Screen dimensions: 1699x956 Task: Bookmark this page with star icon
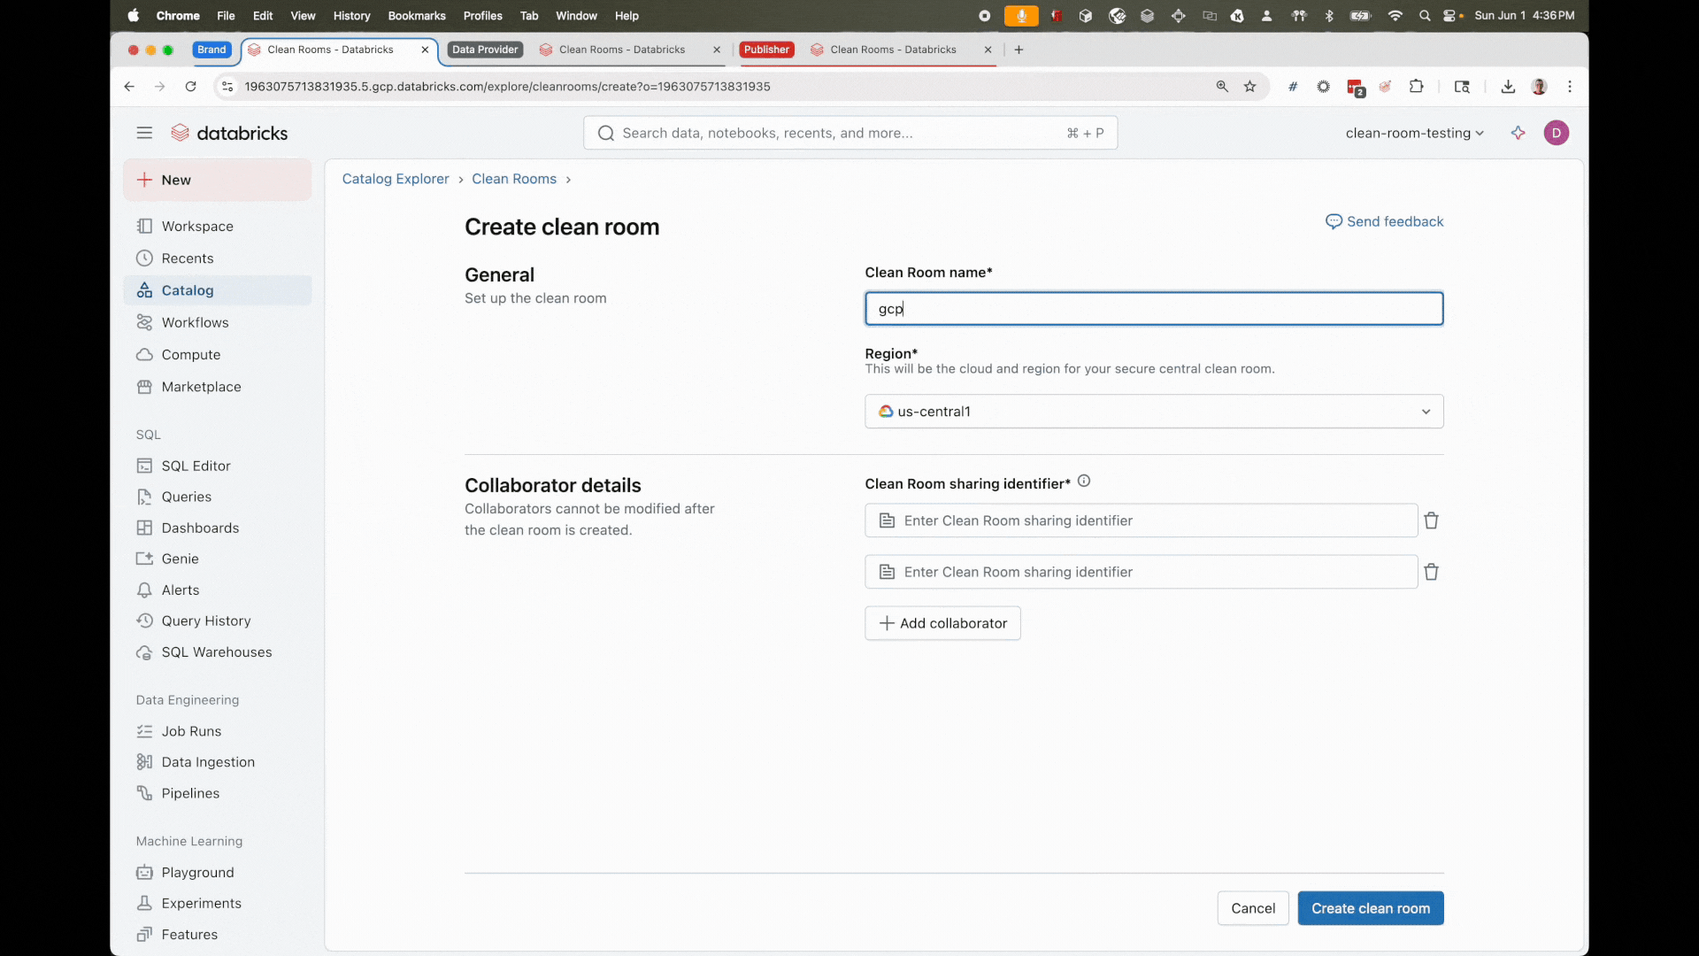pyautogui.click(x=1249, y=87)
